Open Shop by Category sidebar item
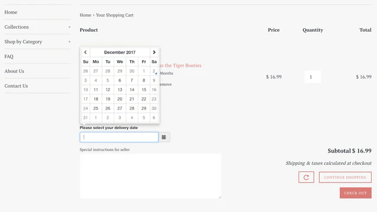The height and width of the screenshot is (212, 377). coord(23,42)
